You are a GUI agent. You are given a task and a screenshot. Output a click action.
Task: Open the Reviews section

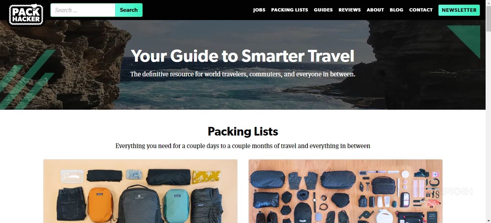coord(350,10)
